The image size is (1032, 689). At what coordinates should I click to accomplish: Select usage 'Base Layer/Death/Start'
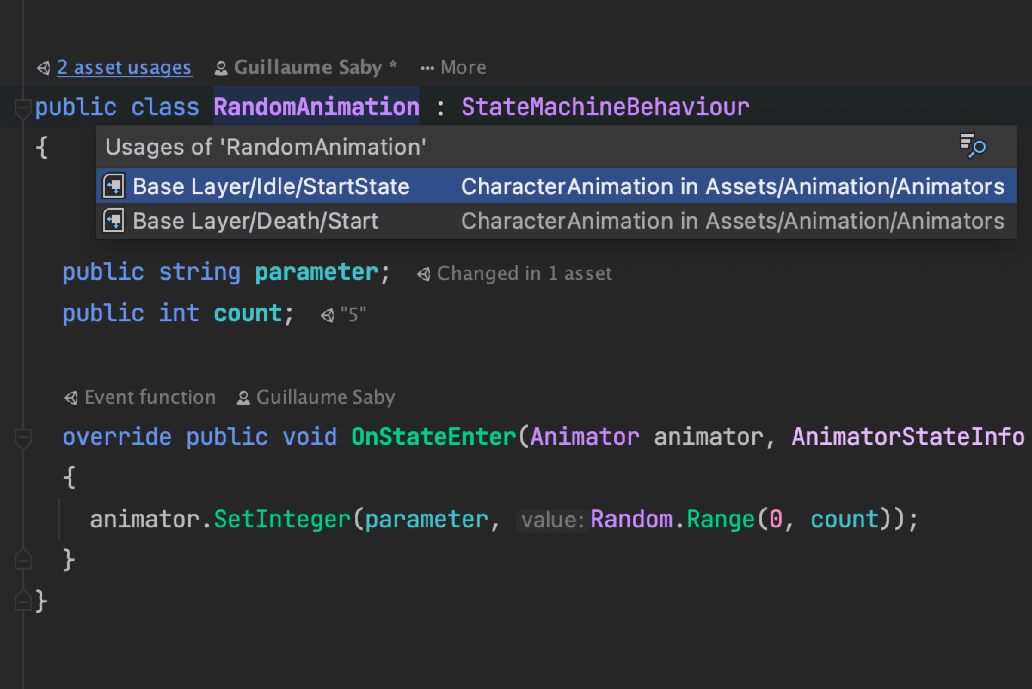[x=556, y=221]
